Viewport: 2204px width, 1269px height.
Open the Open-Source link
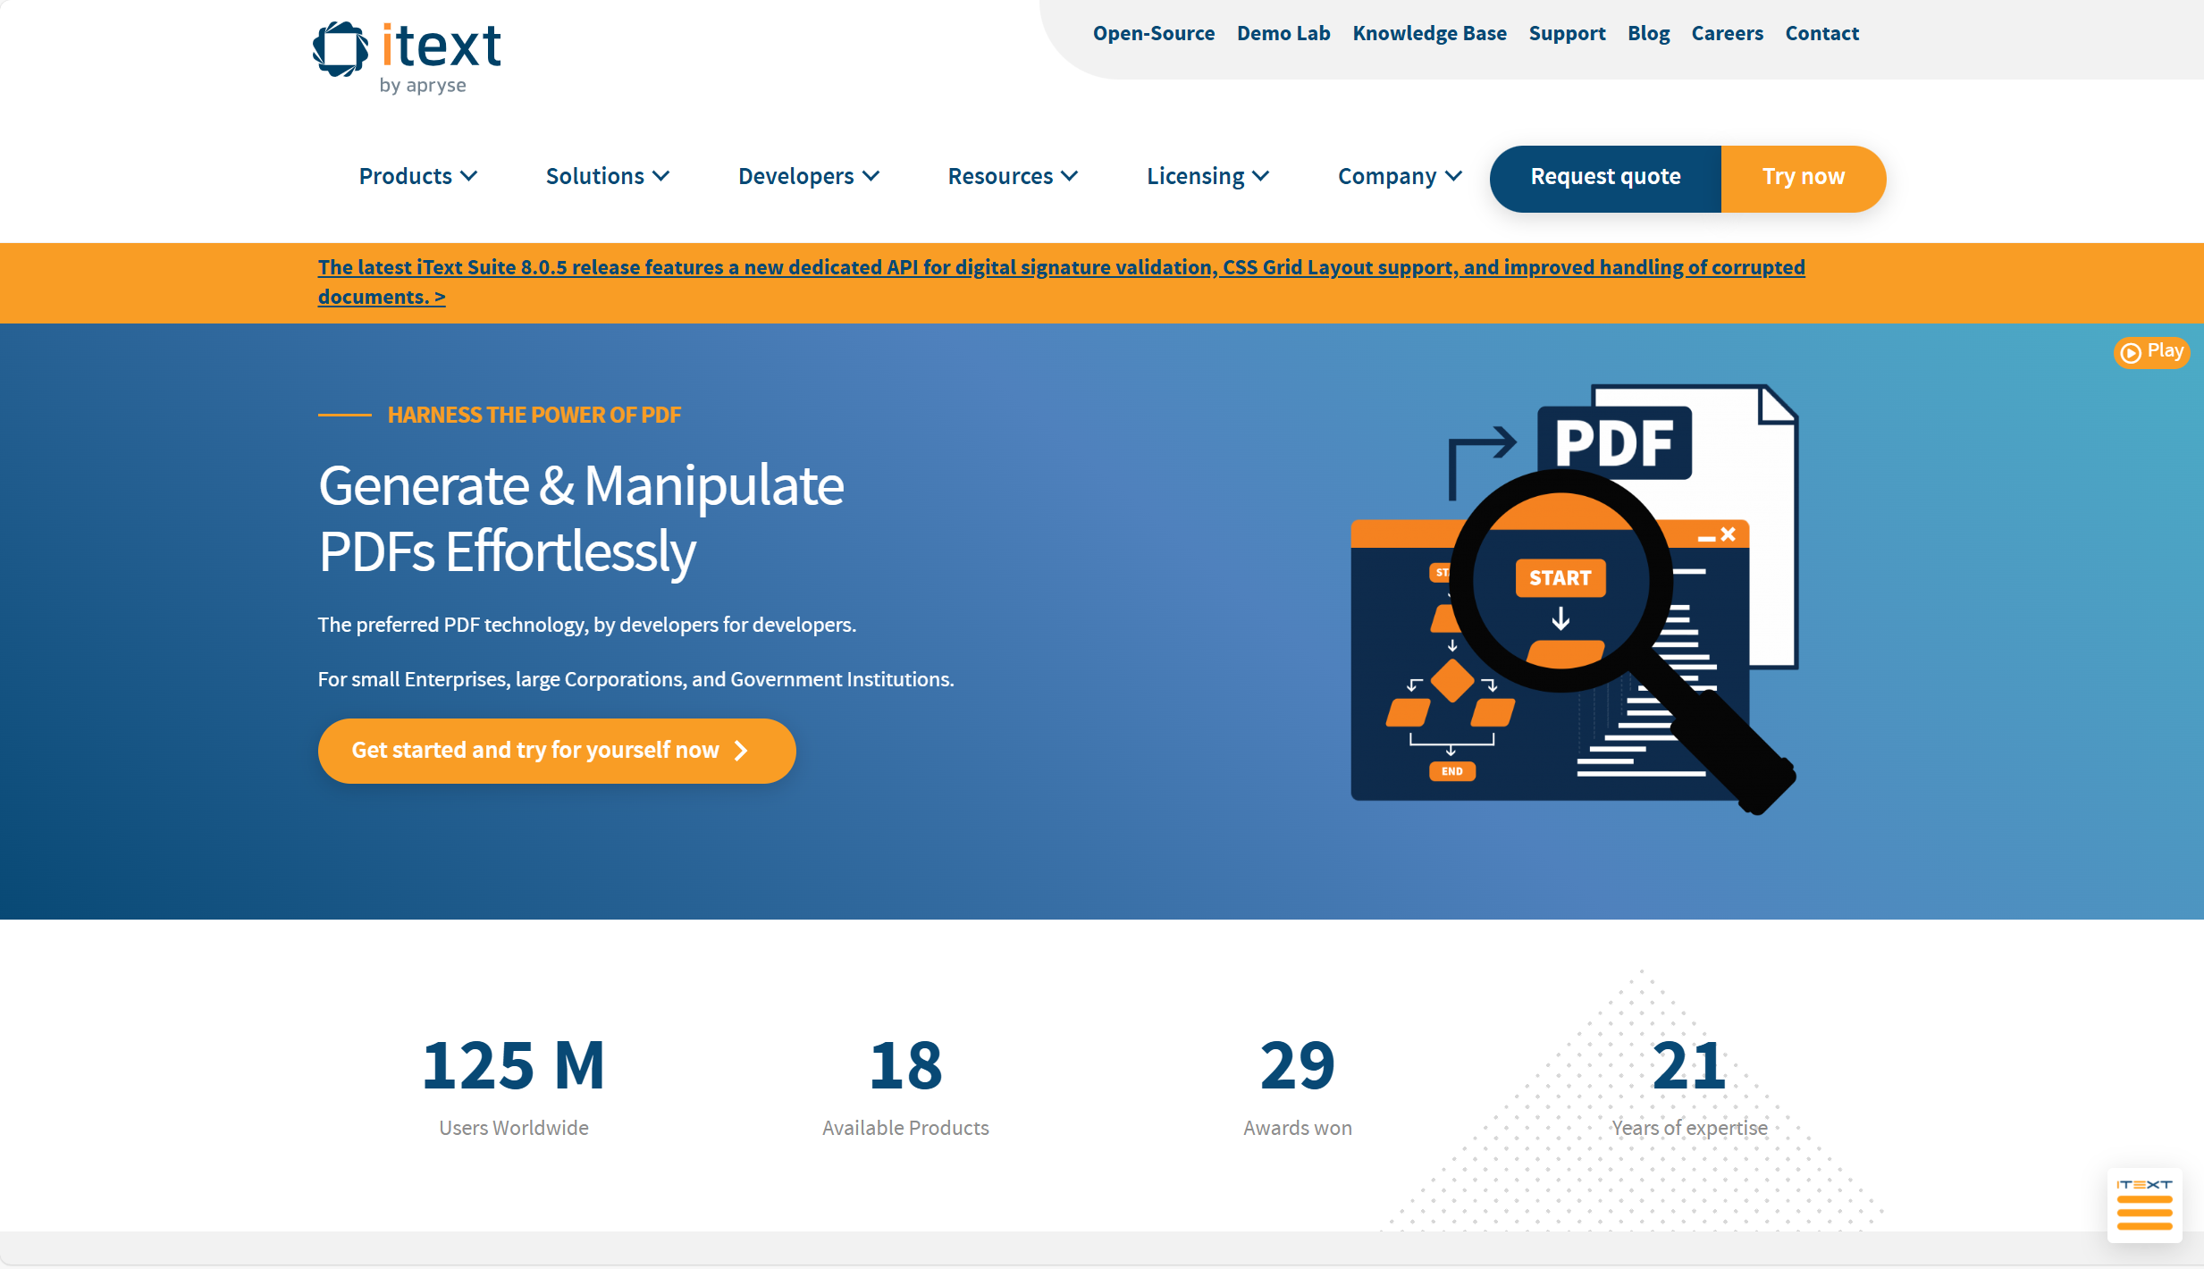pyautogui.click(x=1153, y=33)
